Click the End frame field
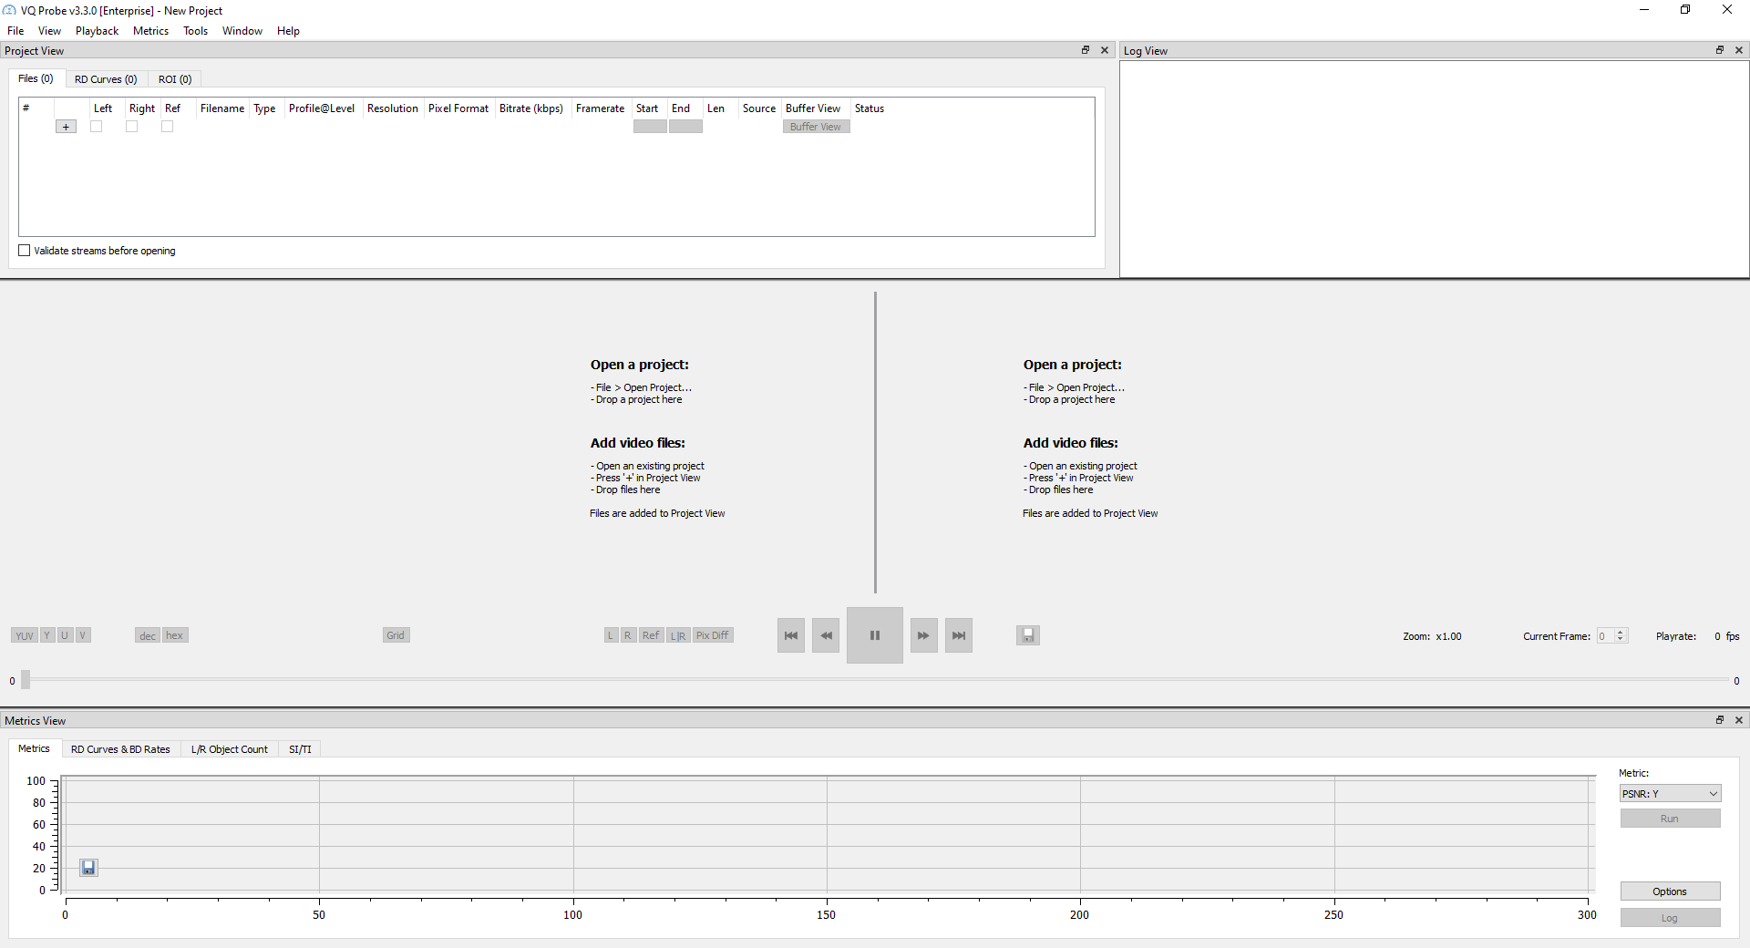1750x948 pixels. [x=685, y=127]
